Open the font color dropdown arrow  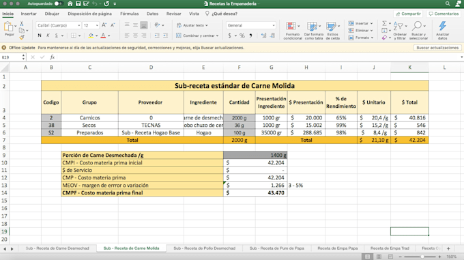point(109,35)
